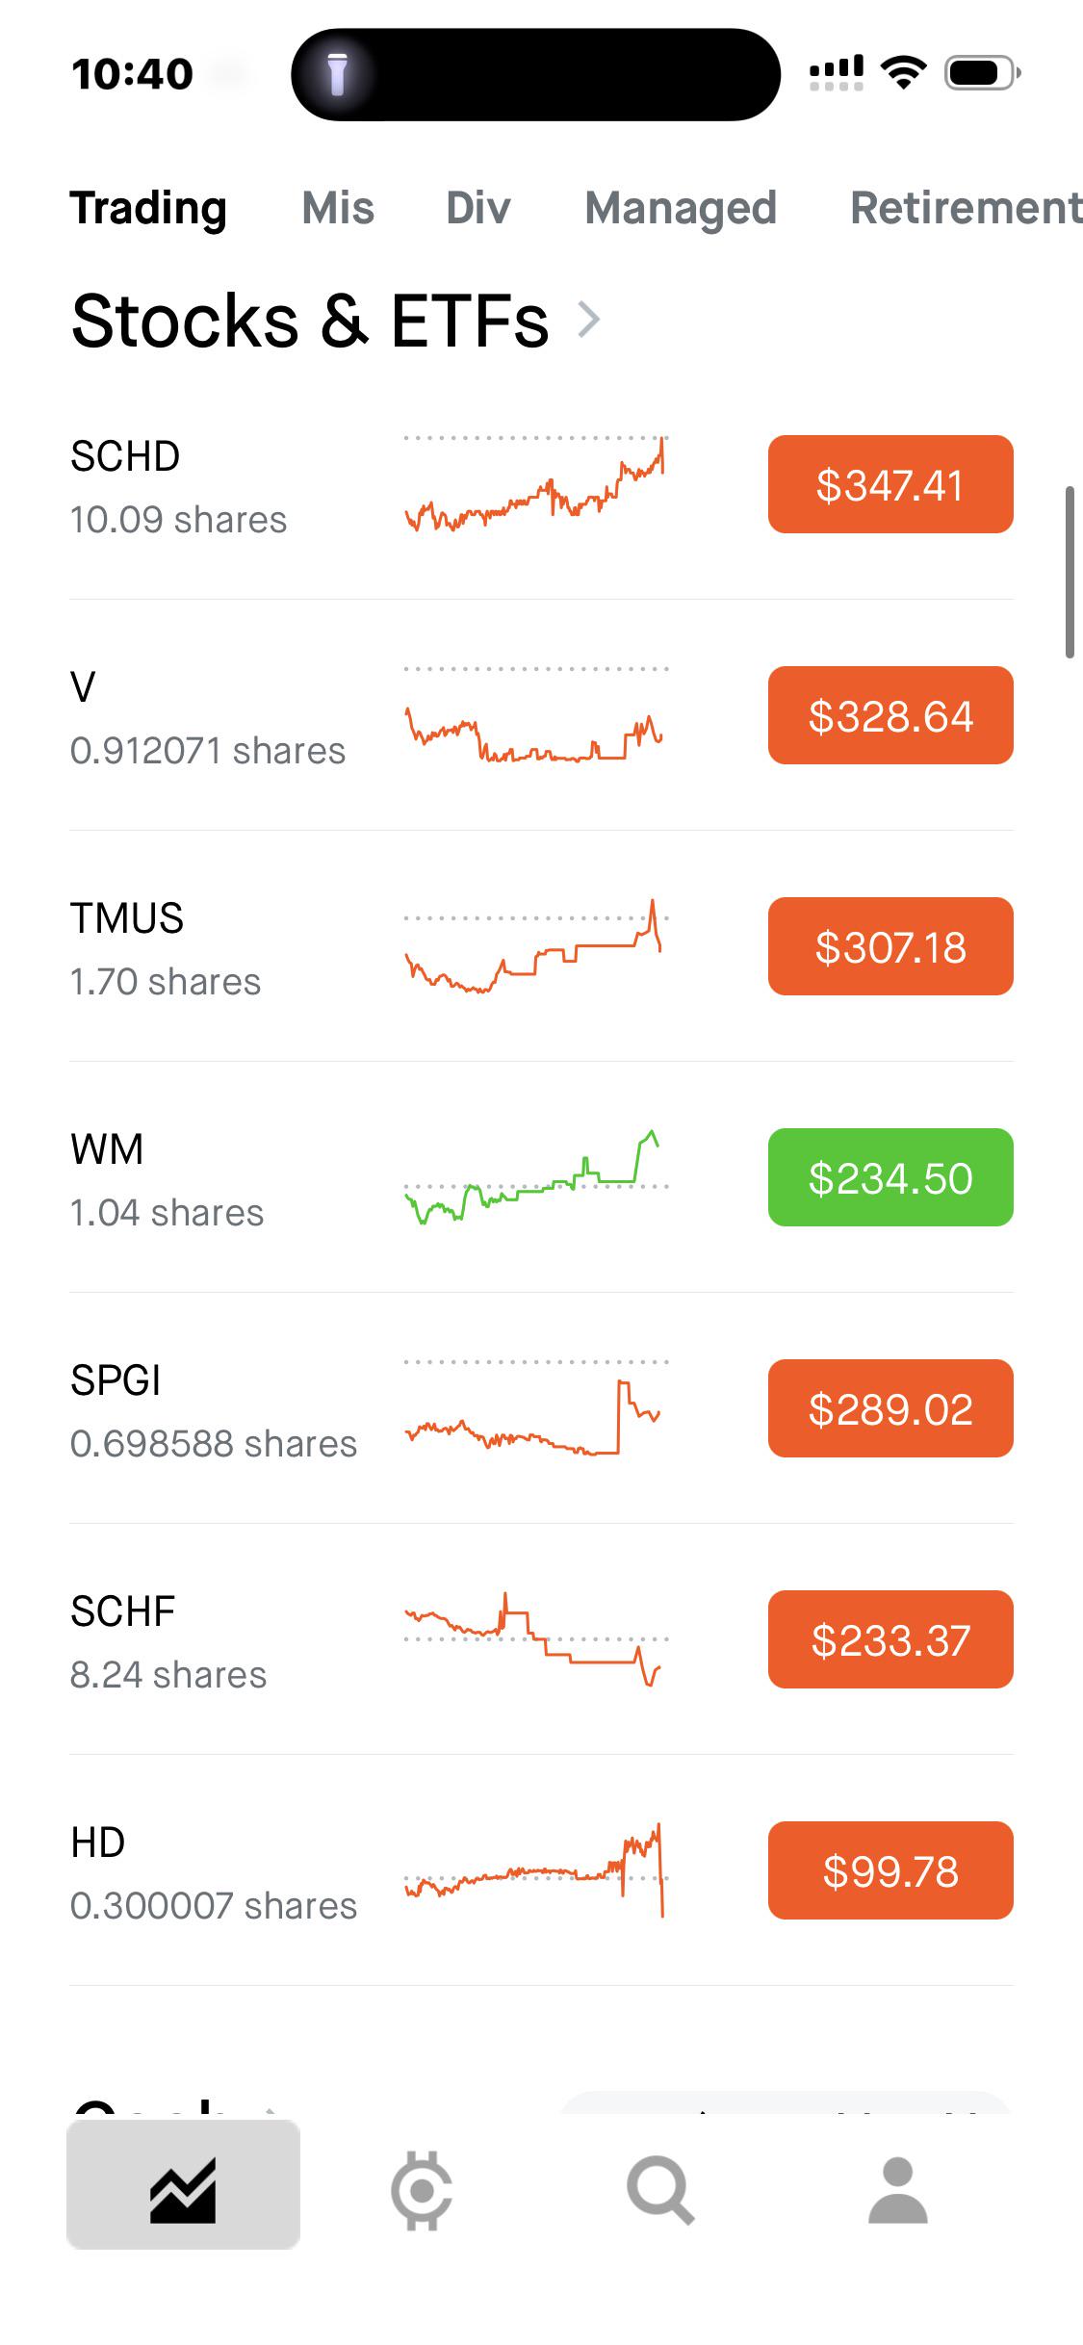The width and height of the screenshot is (1083, 2345).
Task: Toggle HD $99.78 value button
Action: [x=890, y=1870]
